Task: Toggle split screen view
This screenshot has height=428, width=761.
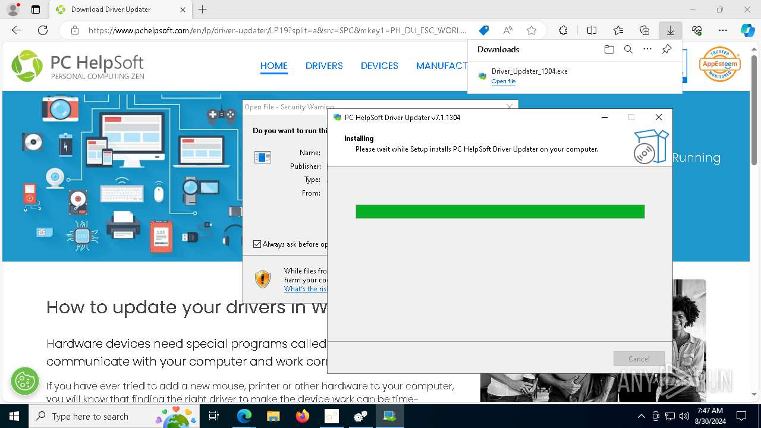Action: [x=592, y=30]
